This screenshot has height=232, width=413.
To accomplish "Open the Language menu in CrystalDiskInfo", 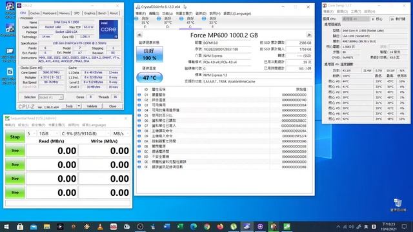I will click(x=237, y=14).
